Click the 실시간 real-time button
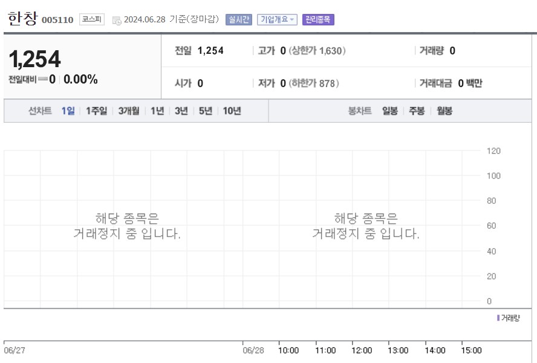This screenshot has height=363, width=537. pyautogui.click(x=239, y=19)
